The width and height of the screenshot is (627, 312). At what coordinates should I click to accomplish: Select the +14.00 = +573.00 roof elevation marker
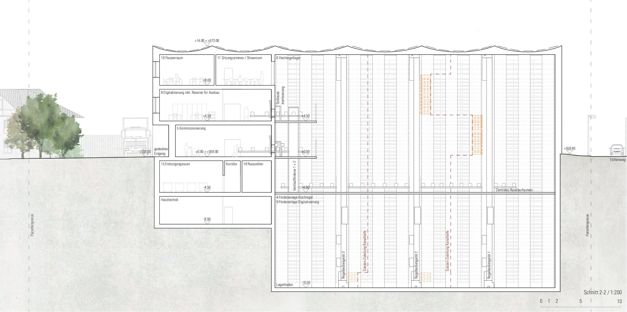206,41
